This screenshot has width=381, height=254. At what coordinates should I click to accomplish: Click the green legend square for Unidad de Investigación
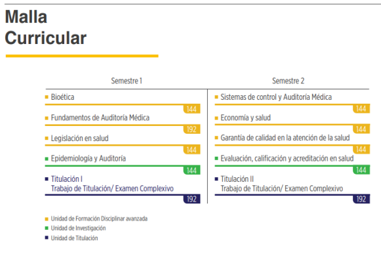tap(47, 228)
